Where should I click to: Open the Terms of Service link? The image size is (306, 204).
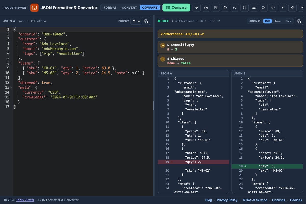point(255,200)
